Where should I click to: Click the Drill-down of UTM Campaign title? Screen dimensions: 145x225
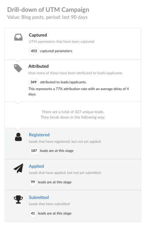48,10
